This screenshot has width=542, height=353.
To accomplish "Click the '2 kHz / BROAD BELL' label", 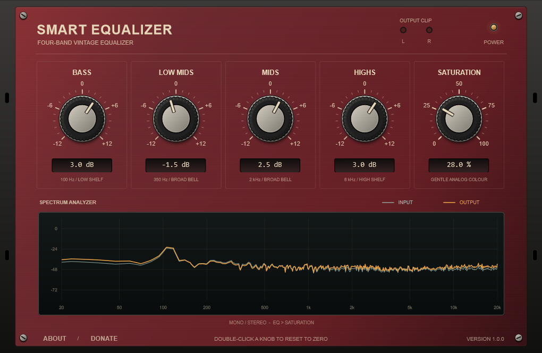I will click(270, 180).
